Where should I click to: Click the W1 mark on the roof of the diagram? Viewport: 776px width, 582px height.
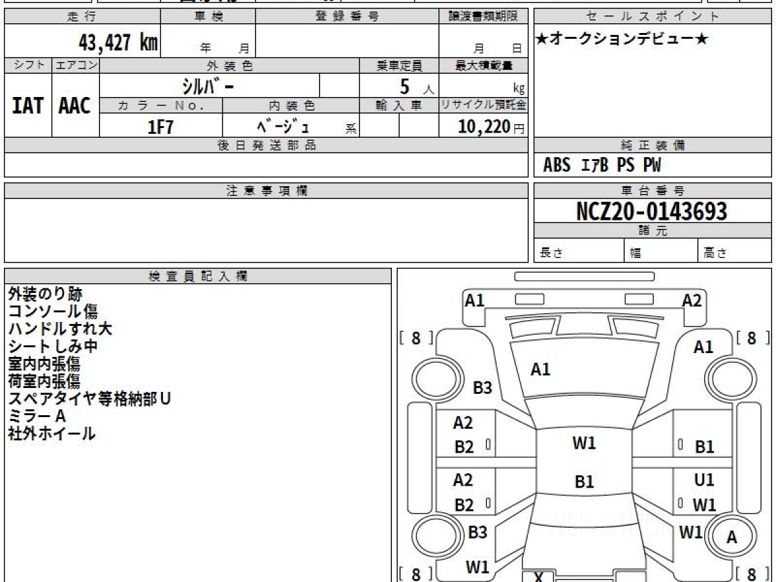coord(584,444)
